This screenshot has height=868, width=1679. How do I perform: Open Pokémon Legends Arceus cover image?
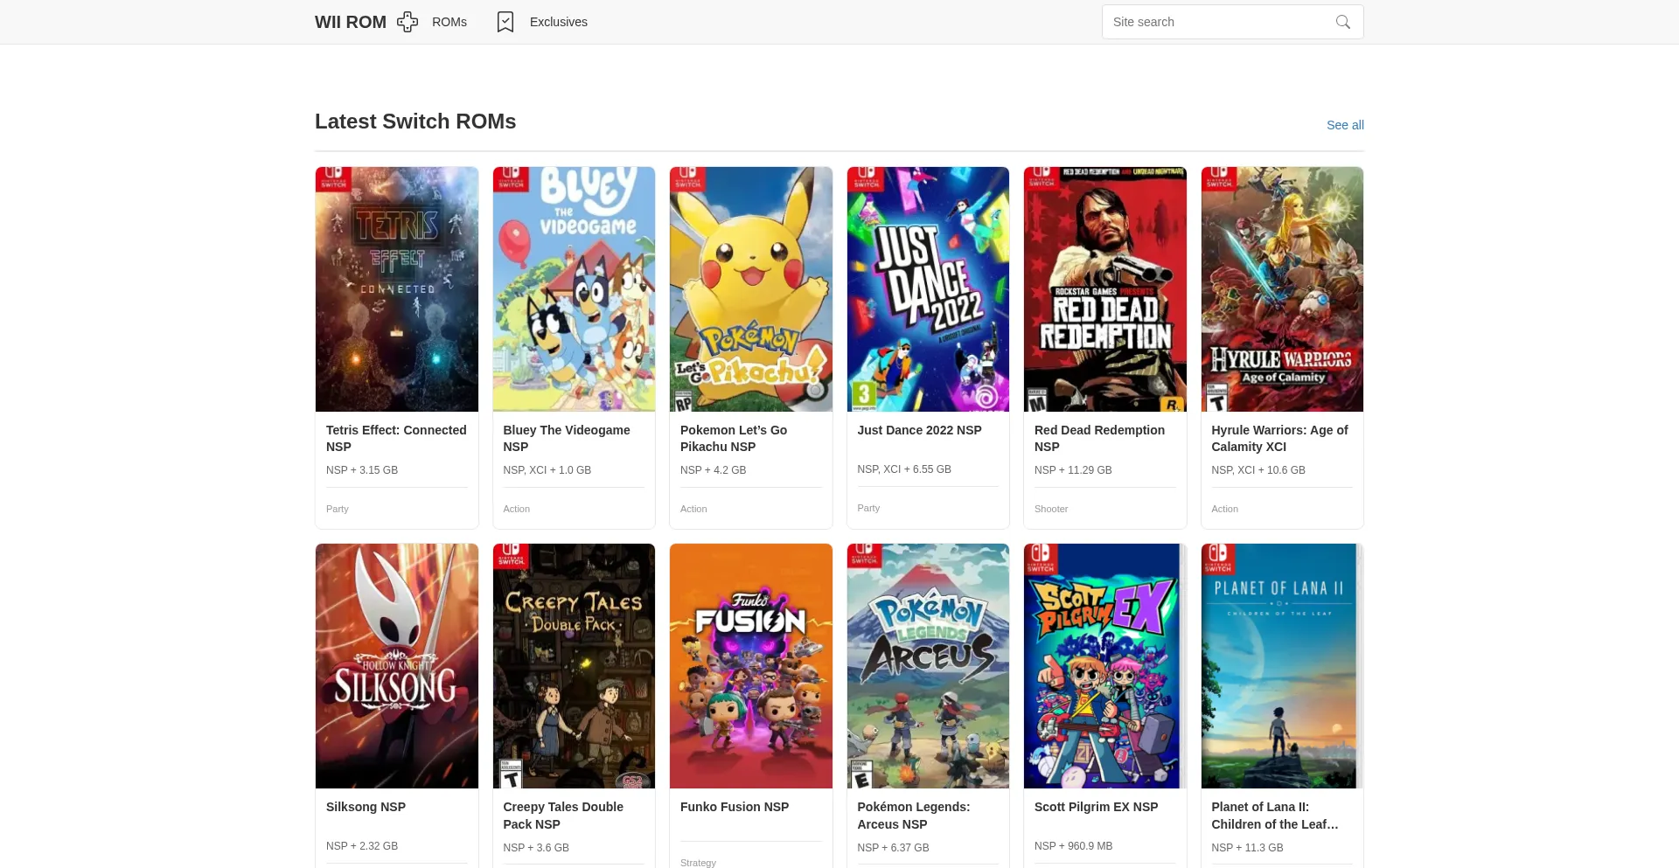[x=928, y=666]
